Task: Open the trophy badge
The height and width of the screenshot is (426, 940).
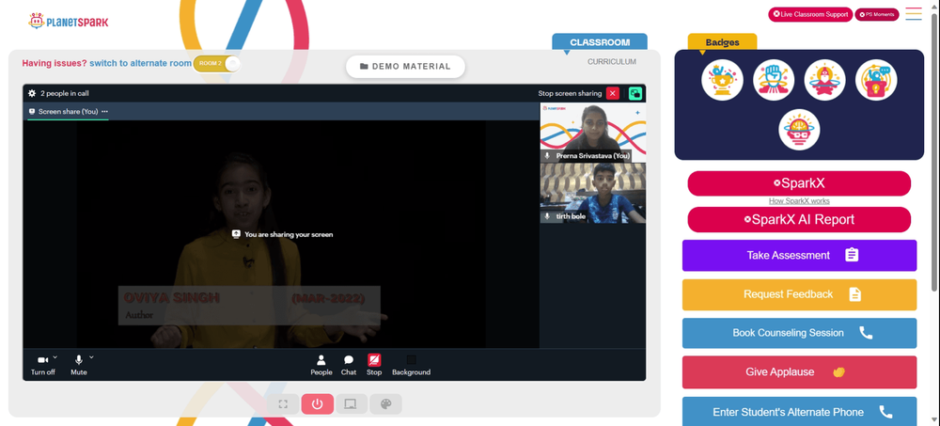Action: coord(722,80)
